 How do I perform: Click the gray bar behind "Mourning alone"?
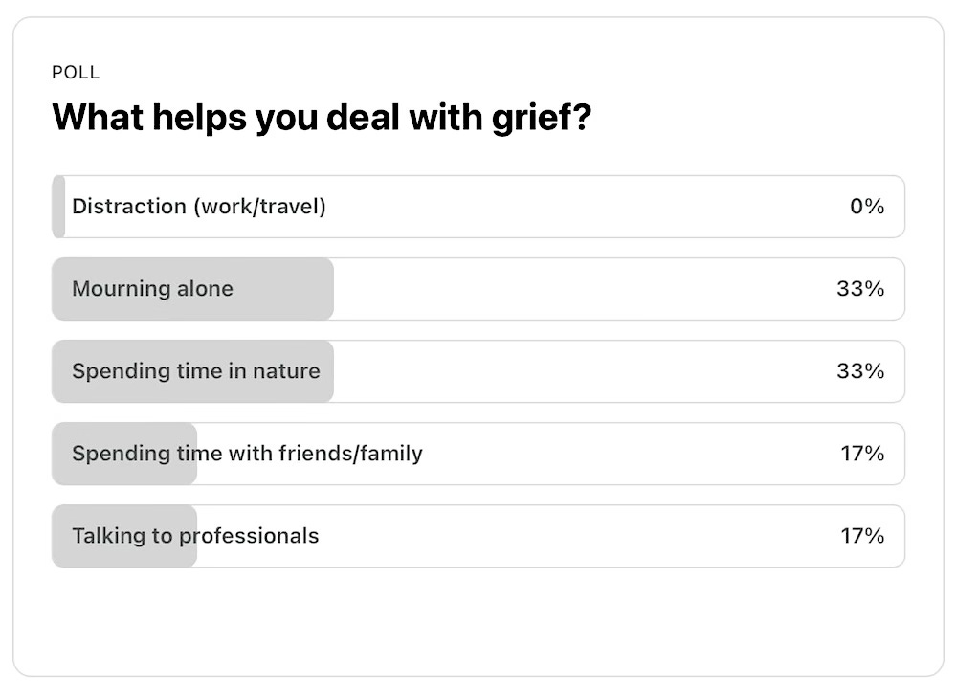click(x=191, y=289)
